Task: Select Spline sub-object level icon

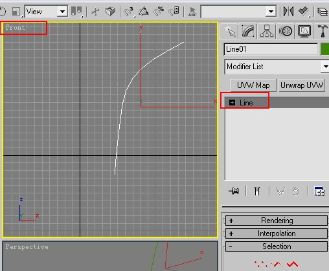Action: point(292,264)
